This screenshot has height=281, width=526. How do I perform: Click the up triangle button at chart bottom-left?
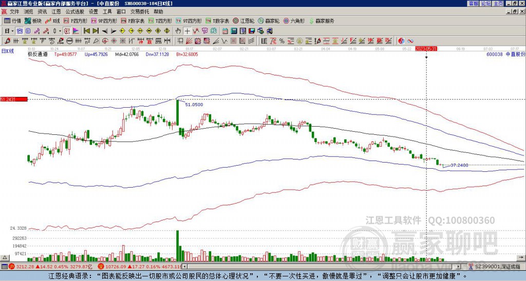coord(4,257)
